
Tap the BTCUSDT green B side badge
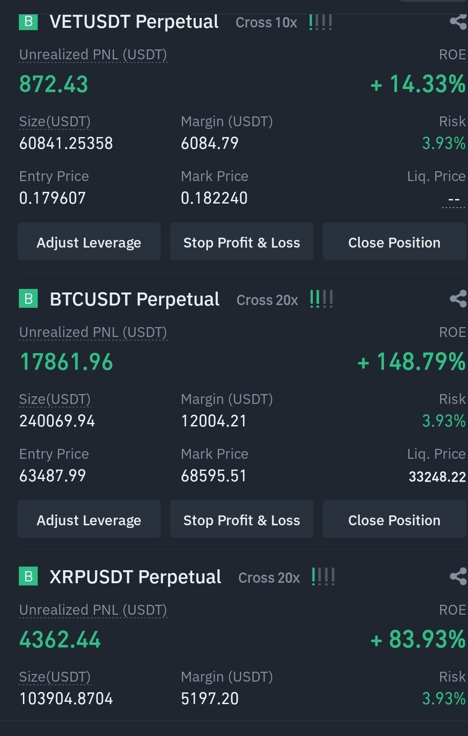(x=28, y=299)
